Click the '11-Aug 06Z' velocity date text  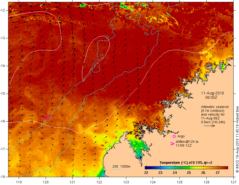pos(210,118)
